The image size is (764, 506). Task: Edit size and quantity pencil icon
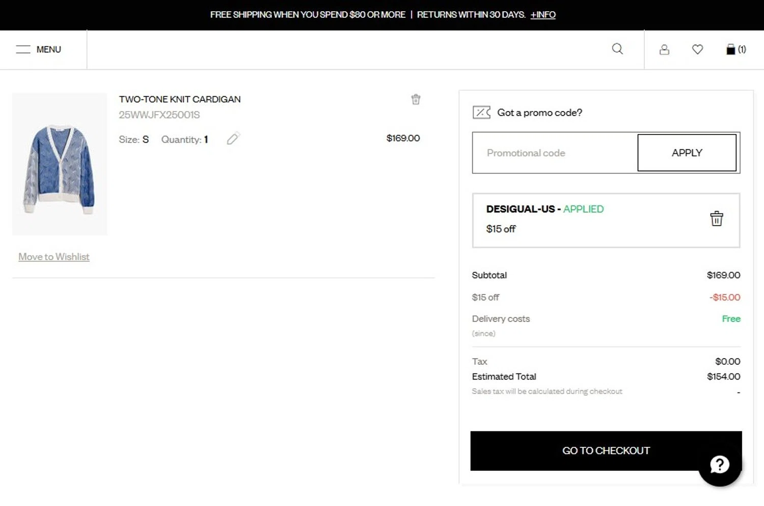click(x=233, y=138)
